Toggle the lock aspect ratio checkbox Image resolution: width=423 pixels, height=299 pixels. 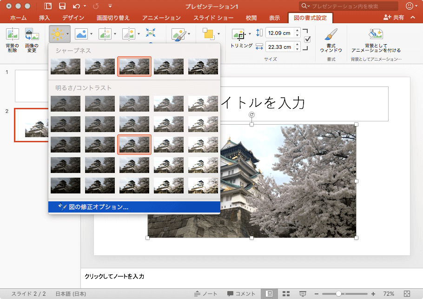307,40
